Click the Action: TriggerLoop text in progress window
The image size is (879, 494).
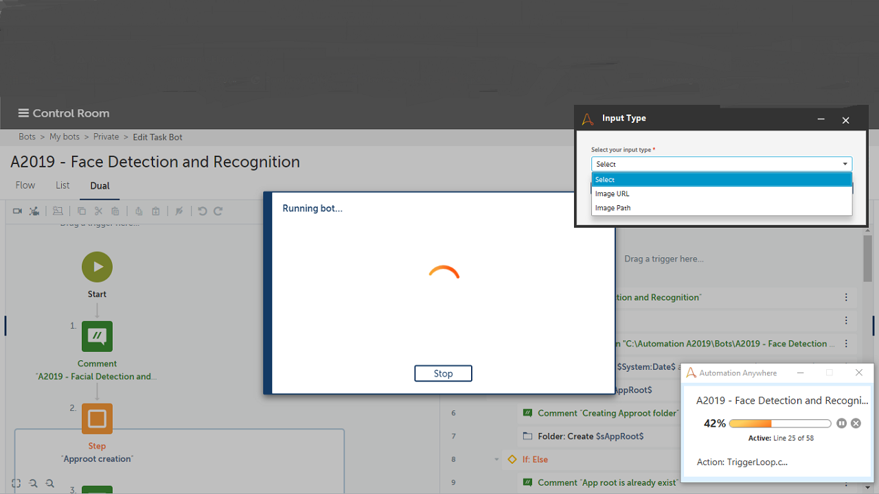pos(742,462)
